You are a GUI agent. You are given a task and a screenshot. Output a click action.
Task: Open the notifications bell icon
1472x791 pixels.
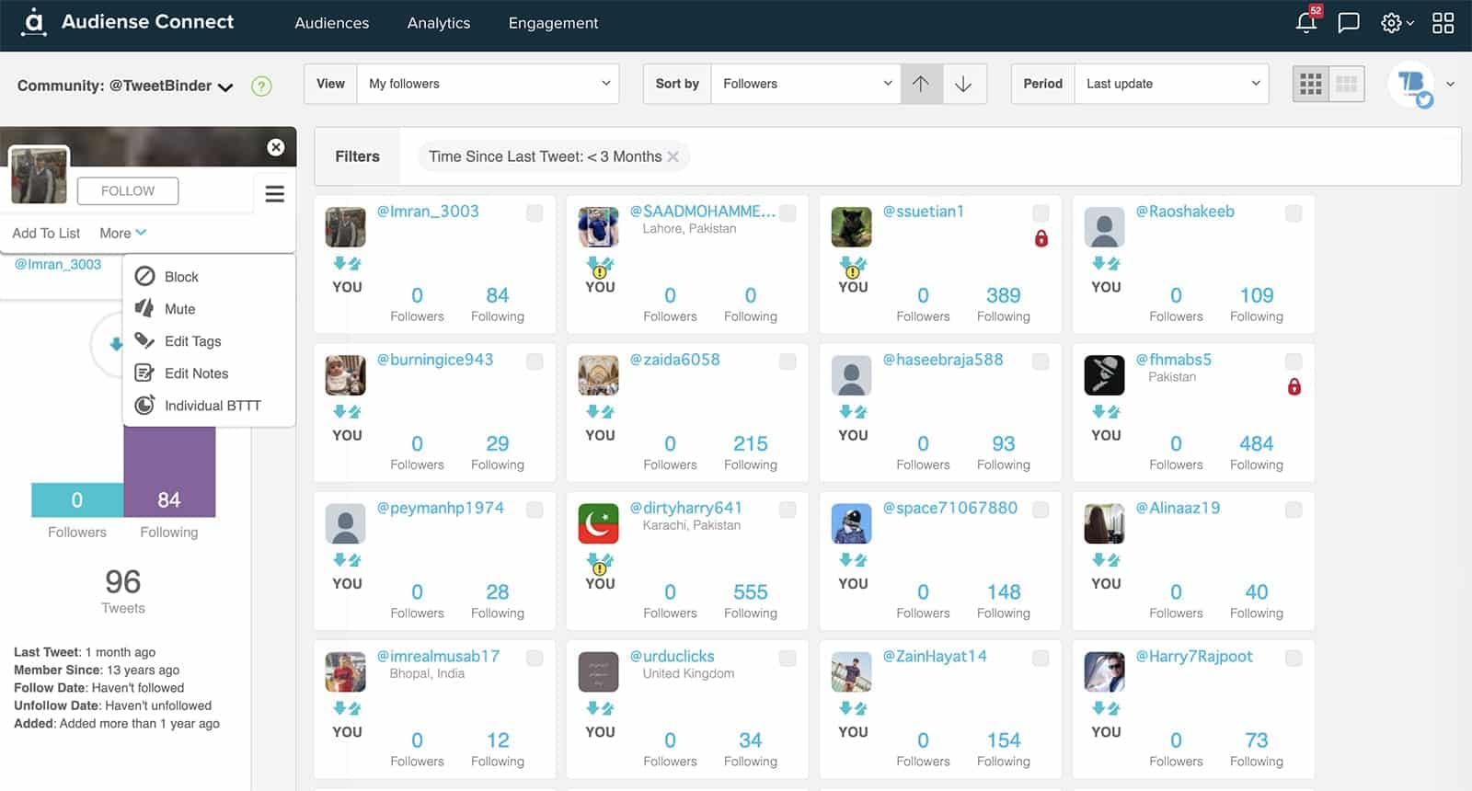click(x=1306, y=22)
